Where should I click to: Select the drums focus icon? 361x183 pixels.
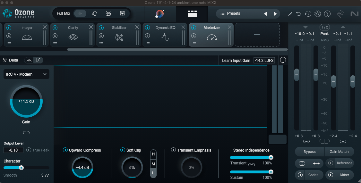(x=108, y=13)
